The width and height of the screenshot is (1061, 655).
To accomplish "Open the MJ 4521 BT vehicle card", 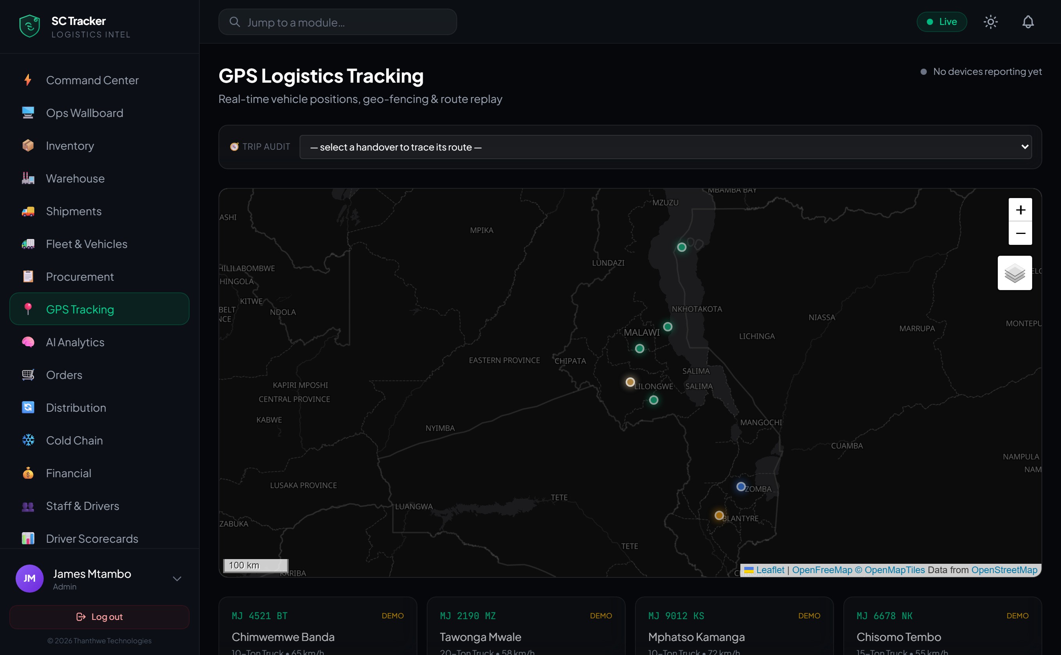I will (x=318, y=626).
